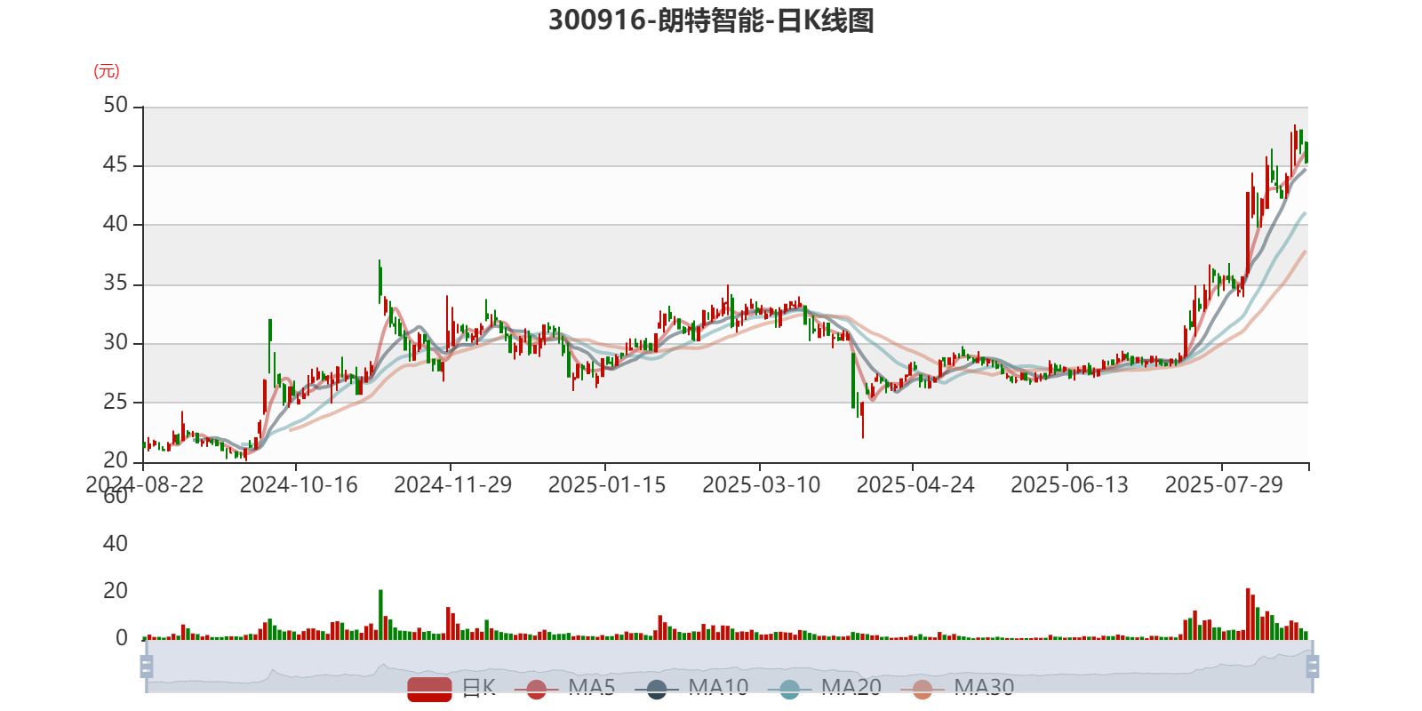Image resolution: width=1422 pixels, height=711 pixels.
Task: Click the 2024-11-29 date axis label
Action: point(453,484)
